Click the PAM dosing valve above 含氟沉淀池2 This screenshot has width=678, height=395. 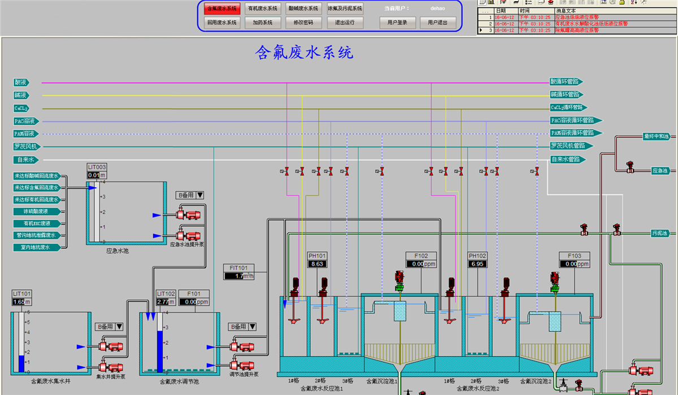coord(536,170)
